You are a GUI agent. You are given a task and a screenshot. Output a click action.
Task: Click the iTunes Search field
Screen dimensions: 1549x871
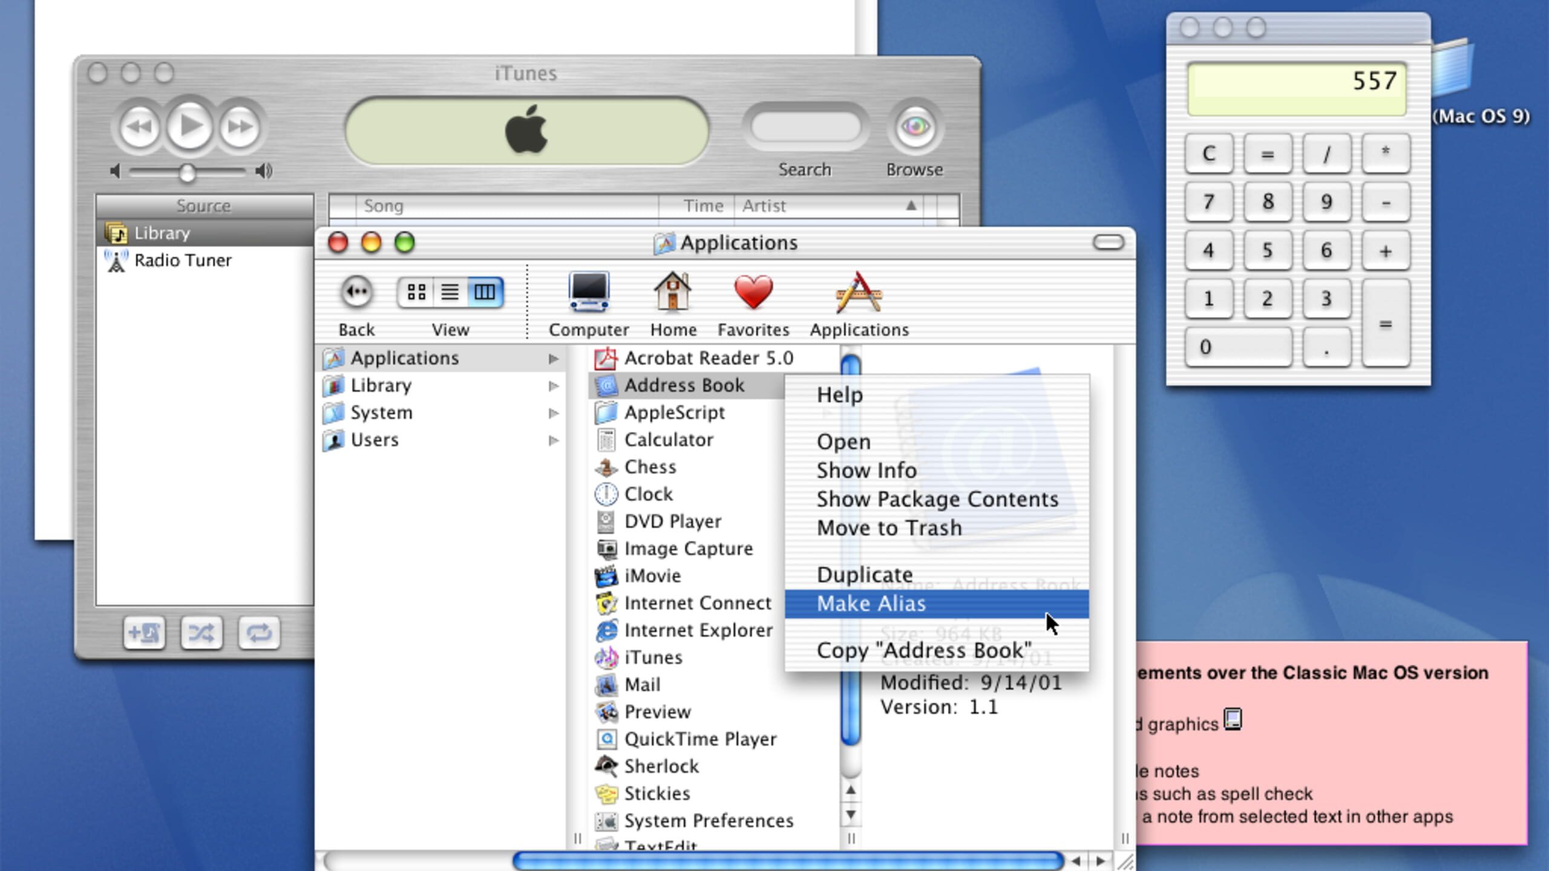coord(805,127)
